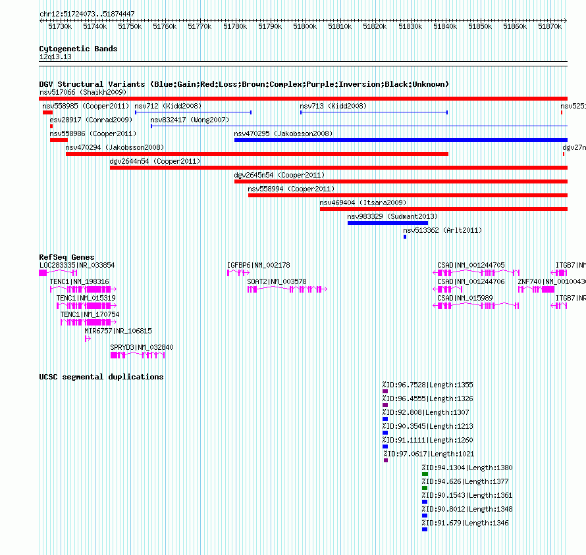Screen dimensions: 586x555
Task: Click segmental duplication %ID:96.4555 Length:1326
Action: tap(427, 398)
